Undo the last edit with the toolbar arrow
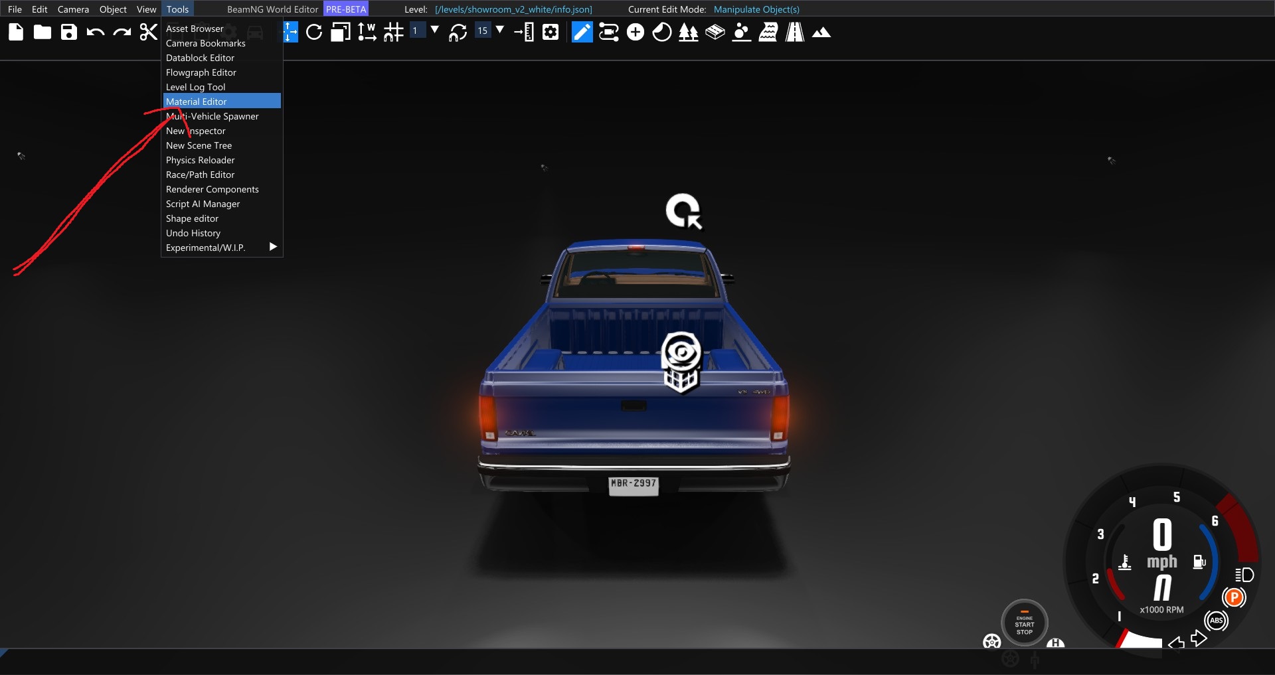The width and height of the screenshot is (1275, 675). [96, 32]
